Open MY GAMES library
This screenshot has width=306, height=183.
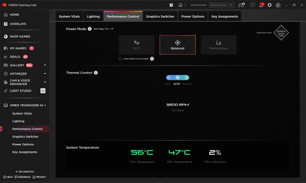pos(18,48)
